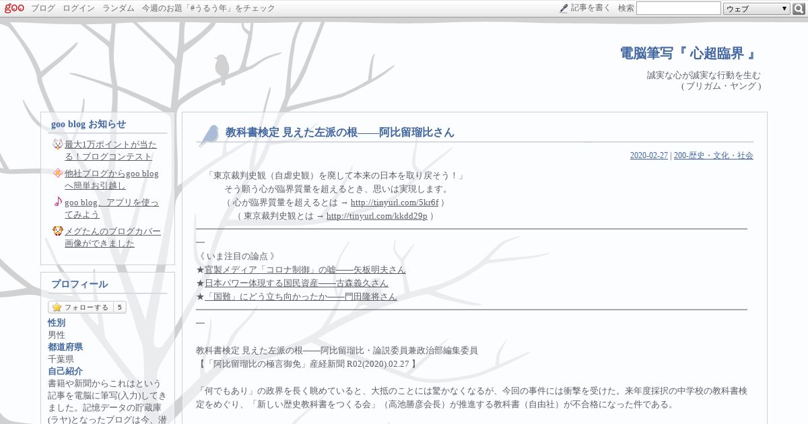Image resolution: width=808 pixels, height=424 pixels.
Task: Click the music note icon by goo blog アプリ
Action: (57, 202)
